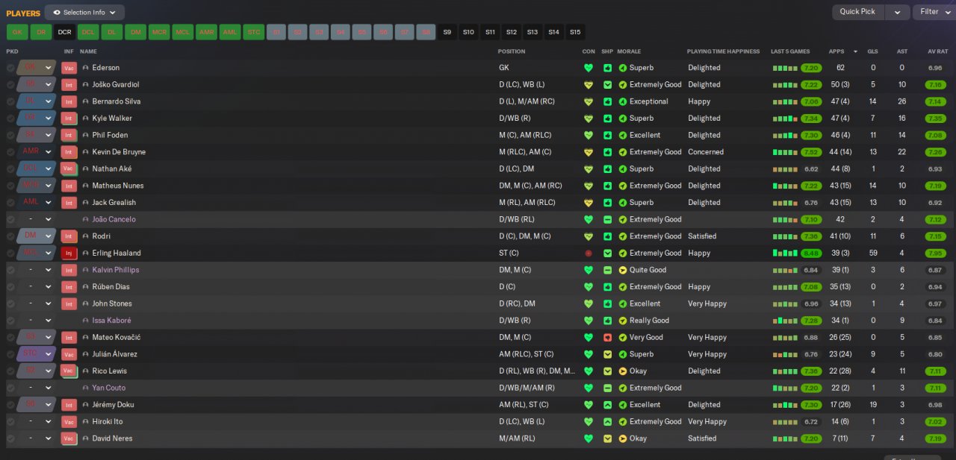Click the condition heart icon for Ederson
956x460 pixels.
(589, 68)
